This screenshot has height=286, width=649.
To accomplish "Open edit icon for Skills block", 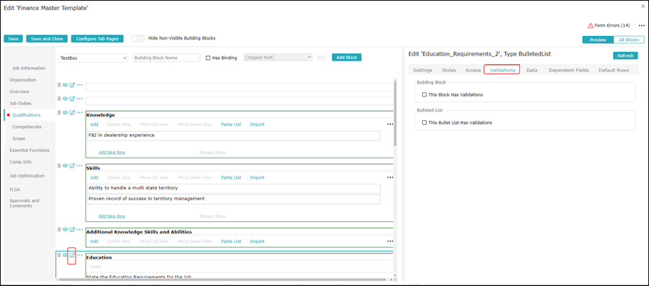I will click(72, 166).
